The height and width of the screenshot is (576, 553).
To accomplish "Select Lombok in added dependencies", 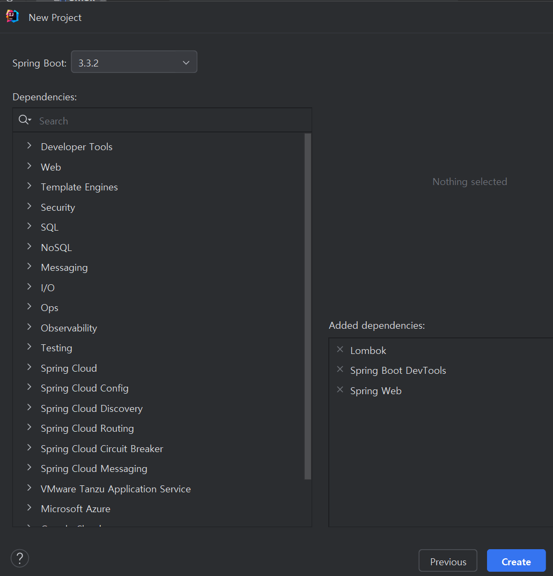I will click(x=368, y=350).
